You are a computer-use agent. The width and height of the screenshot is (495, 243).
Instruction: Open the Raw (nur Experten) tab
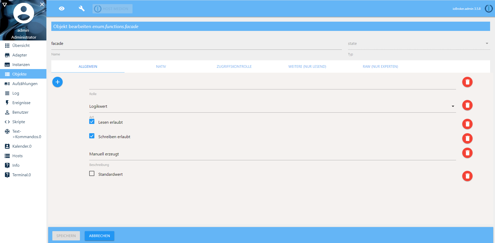point(380,66)
